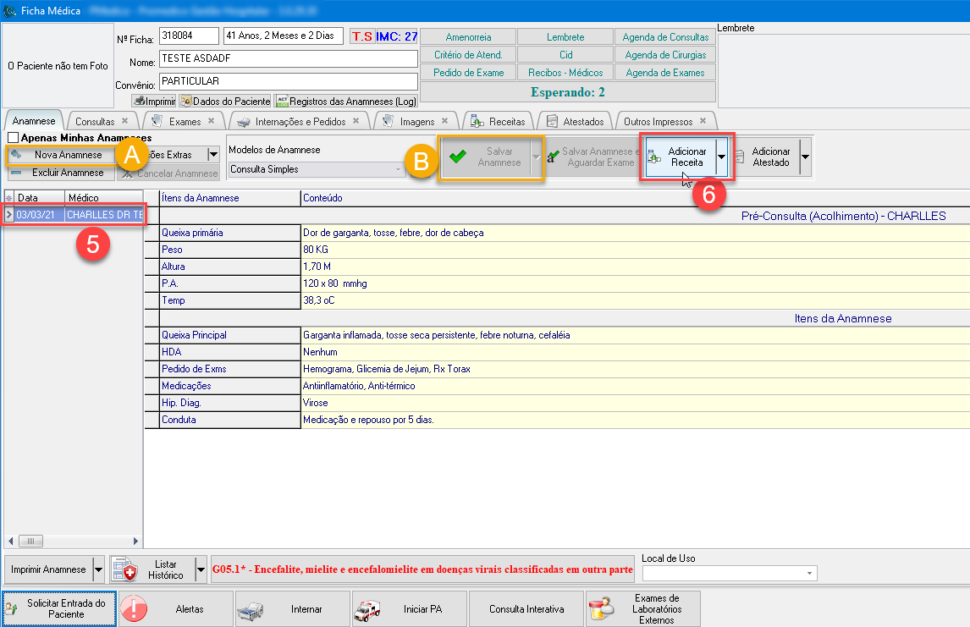Click Solicitar Entrada do Paciente
Image resolution: width=970 pixels, height=627 pixels.
58,608
